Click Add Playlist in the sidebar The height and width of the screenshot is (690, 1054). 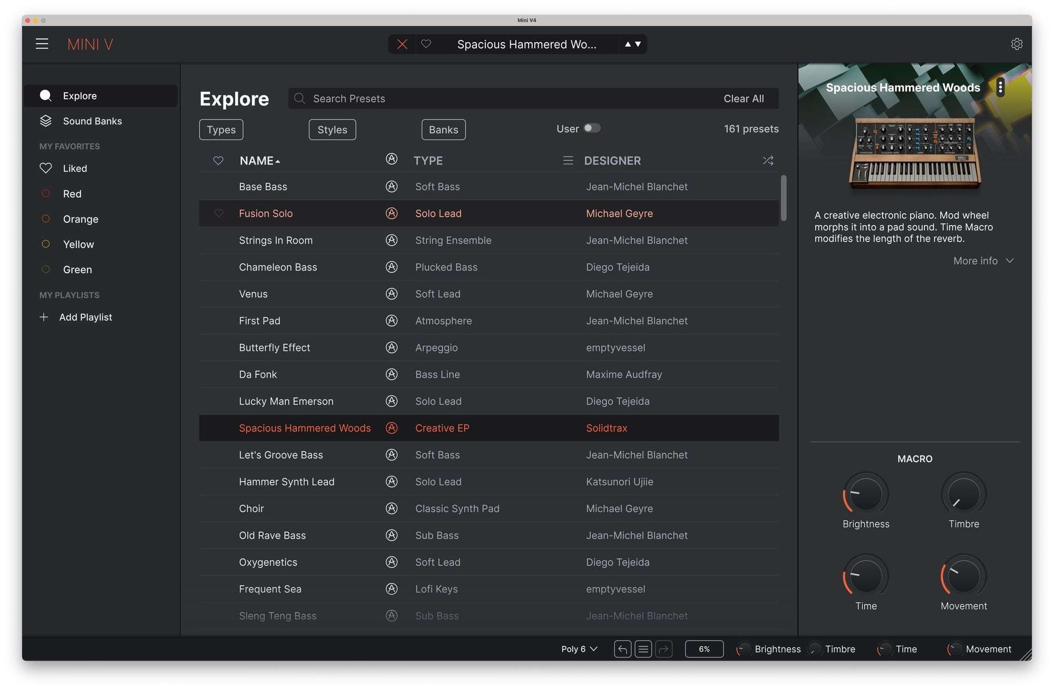(x=85, y=317)
